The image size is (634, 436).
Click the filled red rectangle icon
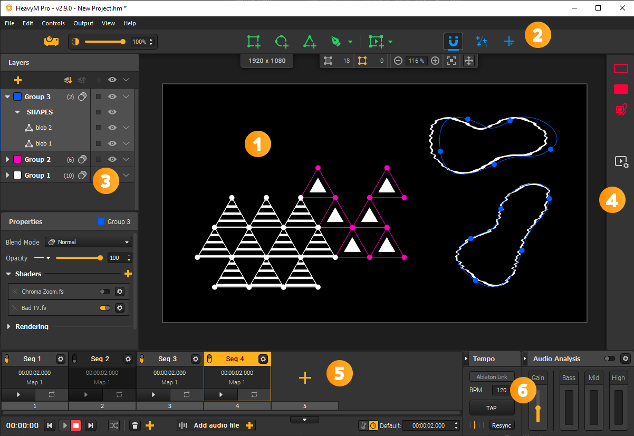coord(621,89)
